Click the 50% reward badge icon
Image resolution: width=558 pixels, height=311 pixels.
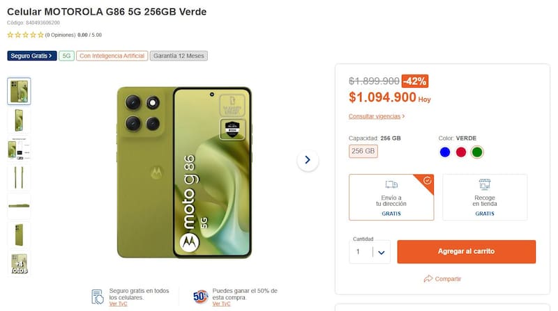coord(199,296)
